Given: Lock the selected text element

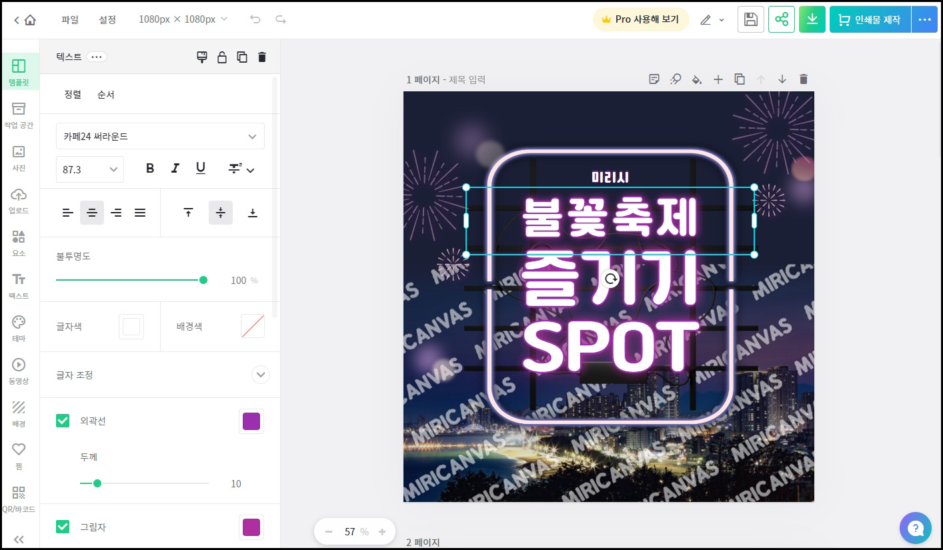Looking at the screenshot, I should coord(222,57).
